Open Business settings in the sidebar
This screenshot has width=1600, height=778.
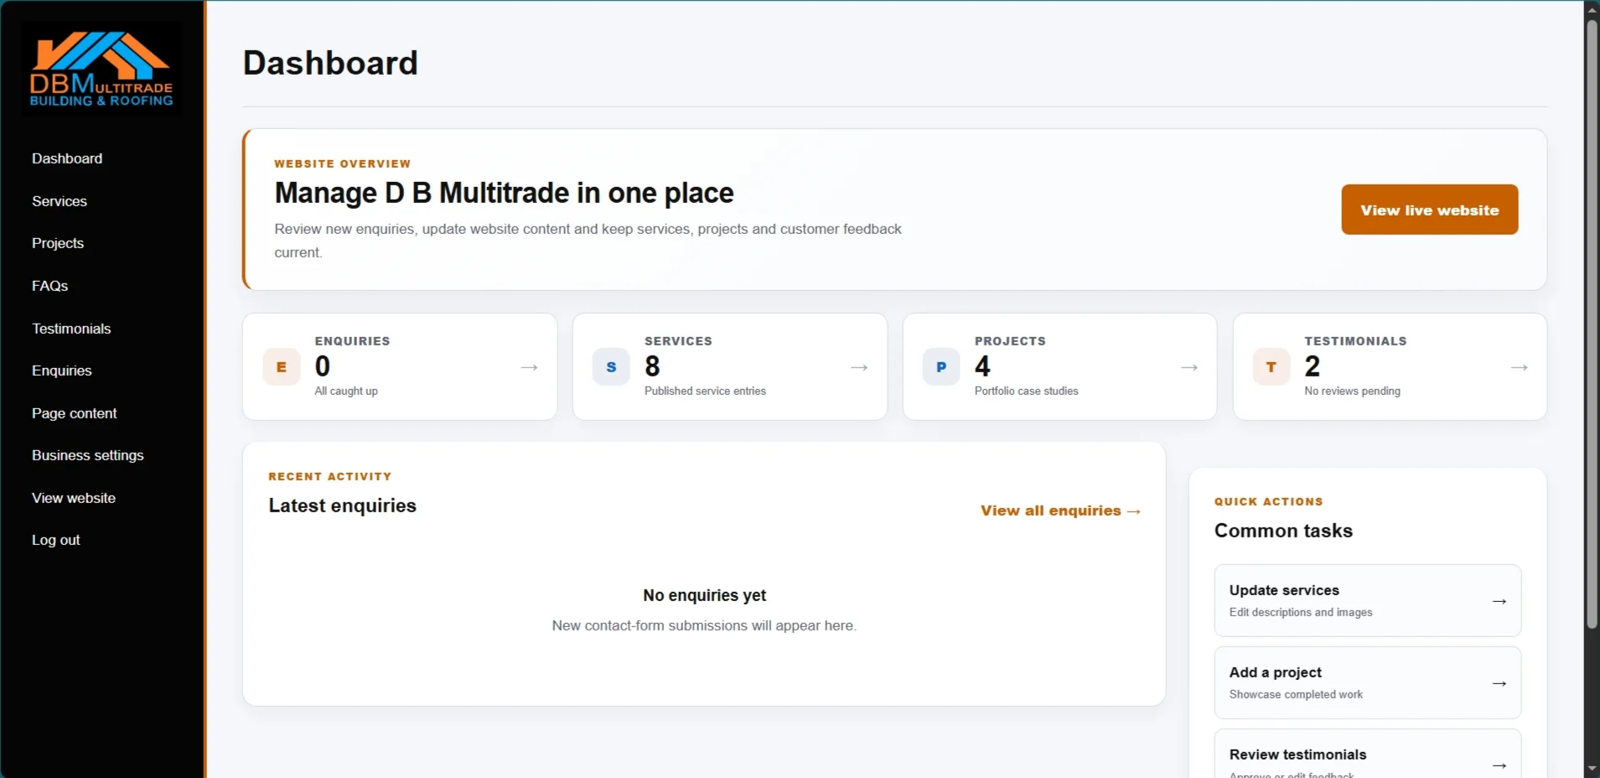tap(88, 455)
